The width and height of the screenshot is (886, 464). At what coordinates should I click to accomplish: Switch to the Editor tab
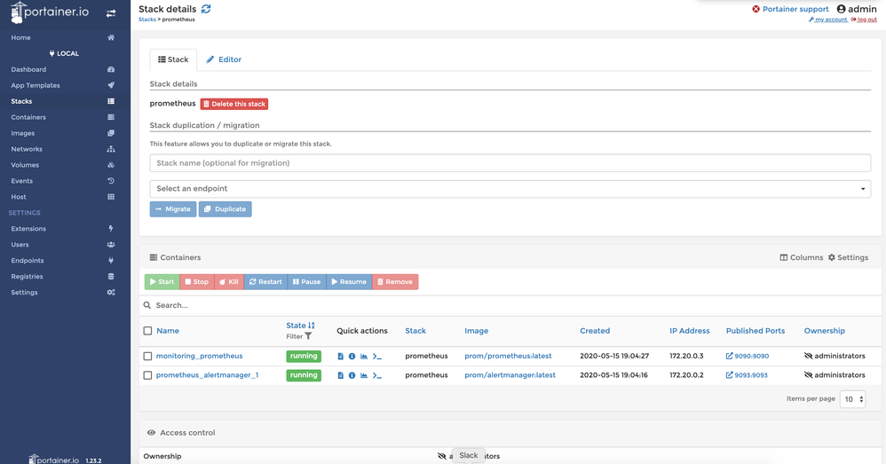(224, 59)
